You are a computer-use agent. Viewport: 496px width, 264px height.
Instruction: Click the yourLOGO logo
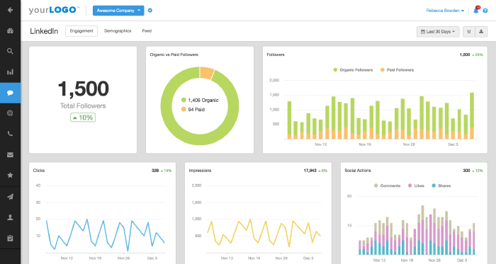54,10
